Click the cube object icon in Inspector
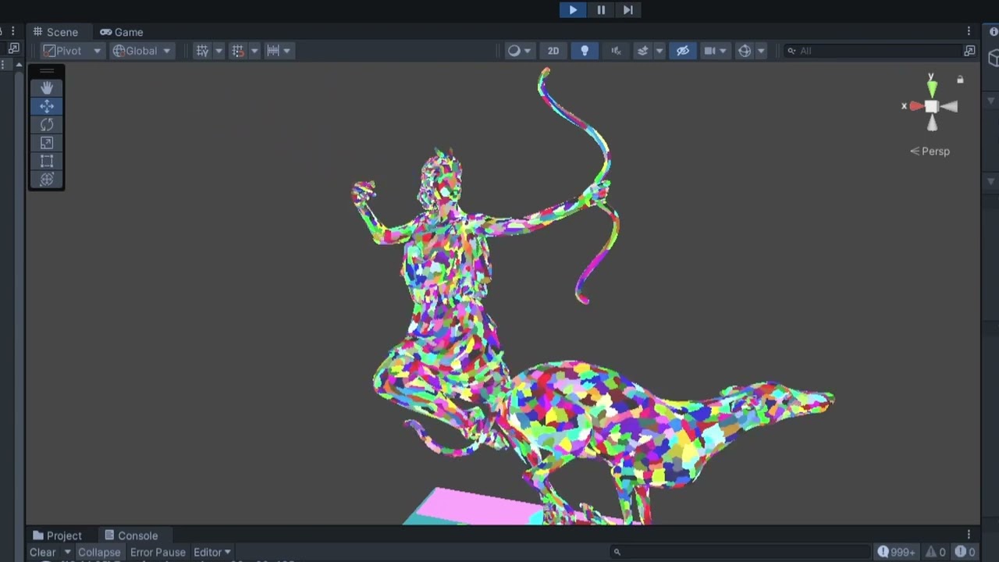This screenshot has height=562, width=999. pyautogui.click(x=994, y=58)
